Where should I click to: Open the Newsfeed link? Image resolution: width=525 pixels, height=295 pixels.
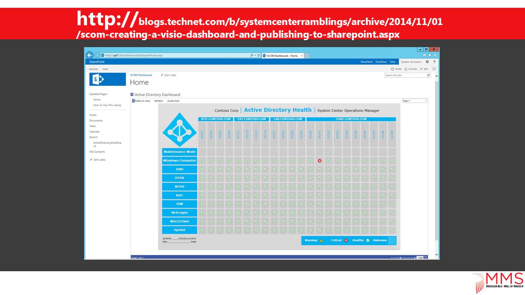[x=366, y=62]
